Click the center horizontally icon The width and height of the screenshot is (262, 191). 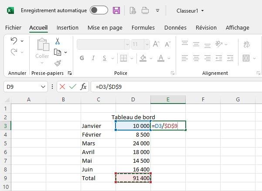(x=196, y=58)
